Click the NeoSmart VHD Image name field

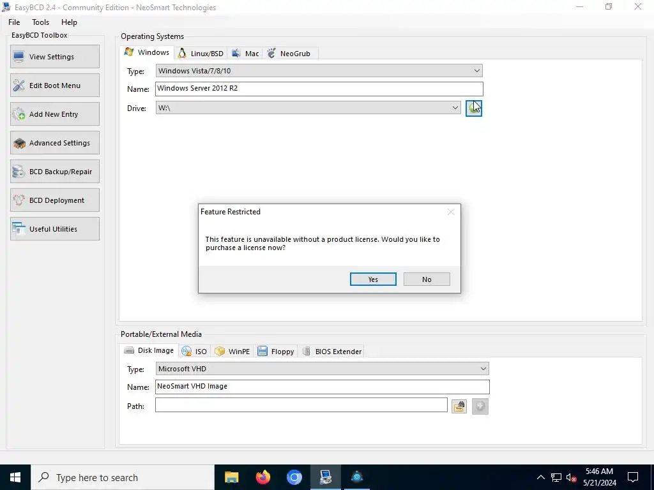[322, 387]
